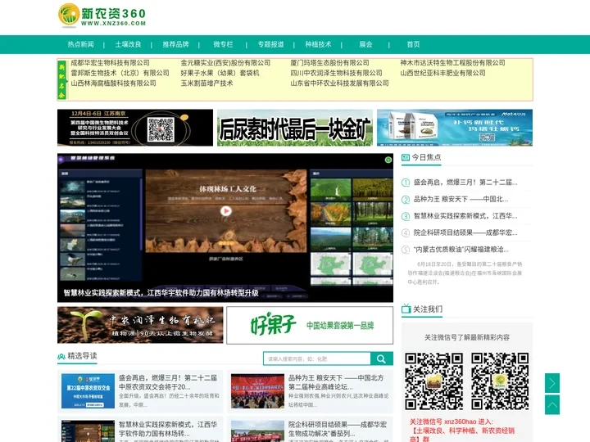
Task: Click numbered circle 3 in 今日焦点
Action: [406, 216]
